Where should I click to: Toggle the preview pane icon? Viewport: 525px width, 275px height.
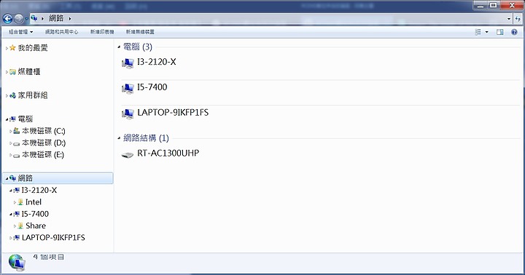point(500,32)
